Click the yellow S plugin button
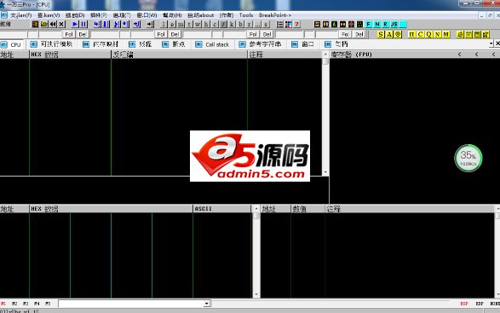Image resolution: width=500 pixels, height=313 pixels. click(381, 34)
